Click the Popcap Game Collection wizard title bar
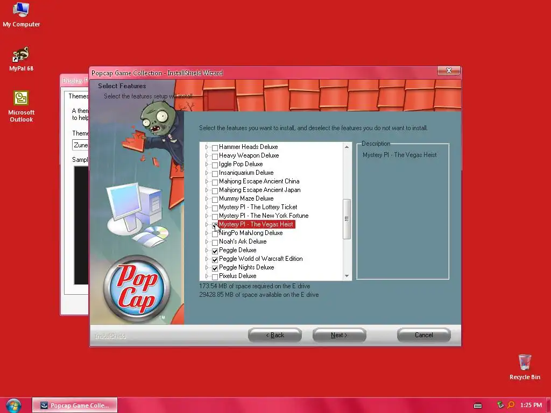This screenshot has width=551, height=413. (x=264, y=73)
